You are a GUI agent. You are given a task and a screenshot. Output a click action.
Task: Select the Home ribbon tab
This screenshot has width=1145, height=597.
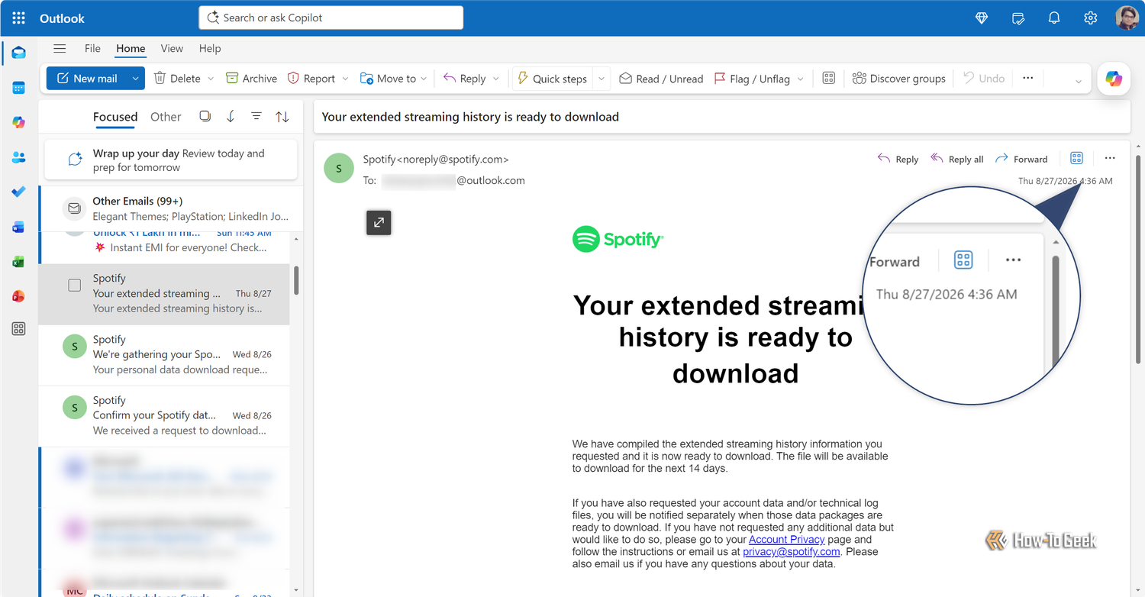point(131,48)
